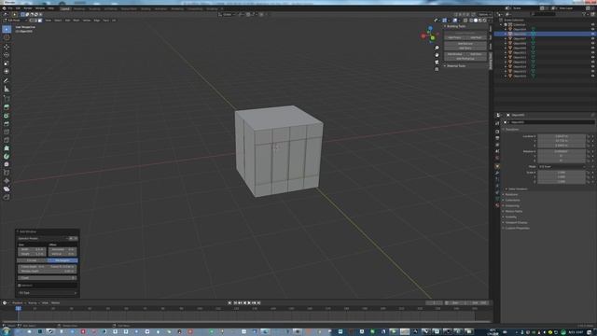
Task: Enable face select mode
Action: point(40,21)
